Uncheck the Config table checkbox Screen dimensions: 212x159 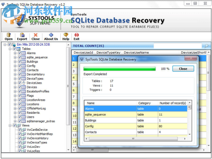click(20, 66)
